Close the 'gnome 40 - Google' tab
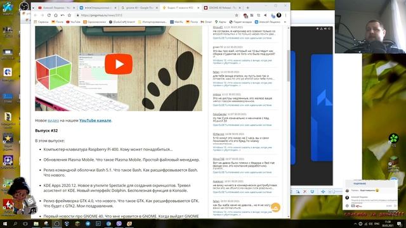The height and width of the screenshot is (228, 406). (x=157, y=8)
